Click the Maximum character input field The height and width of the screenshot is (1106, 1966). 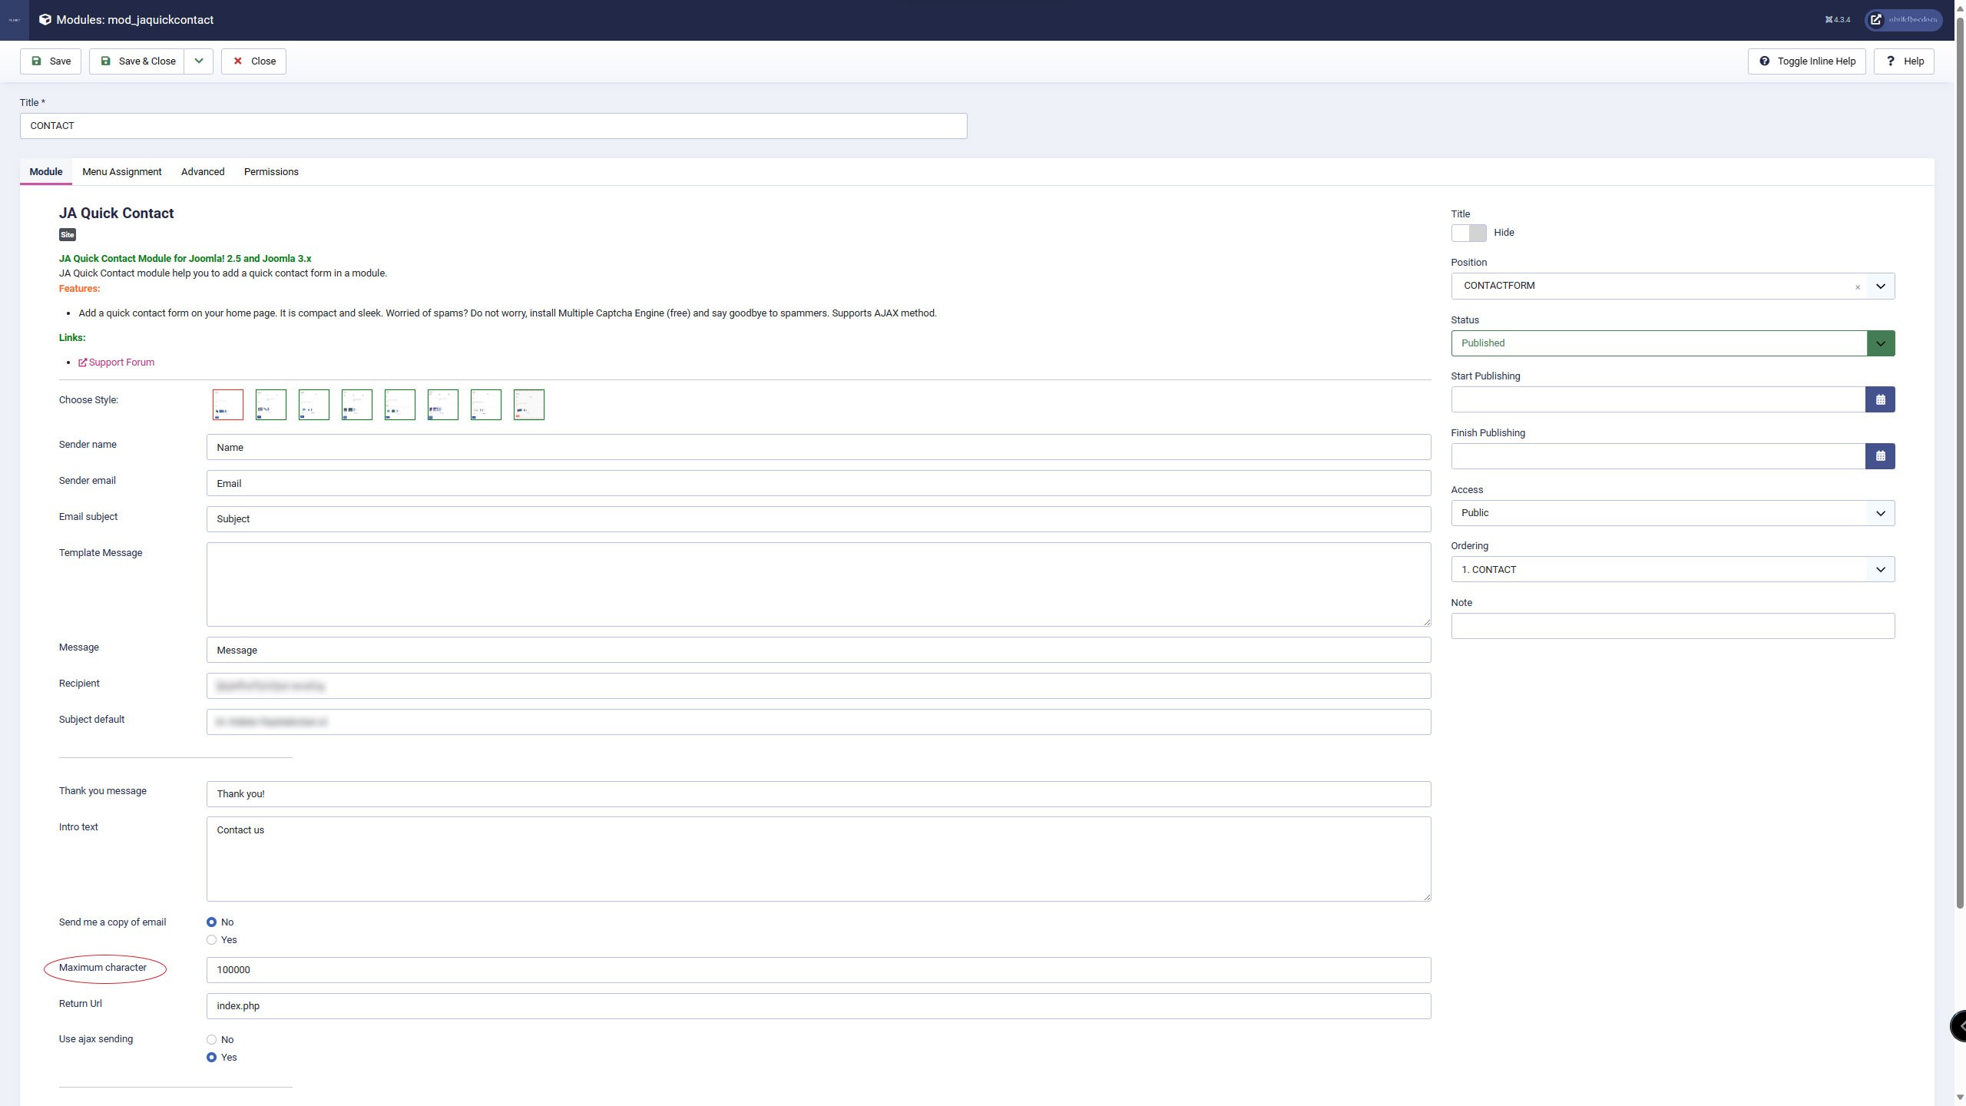pyautogui.click(x=818, y=970)
